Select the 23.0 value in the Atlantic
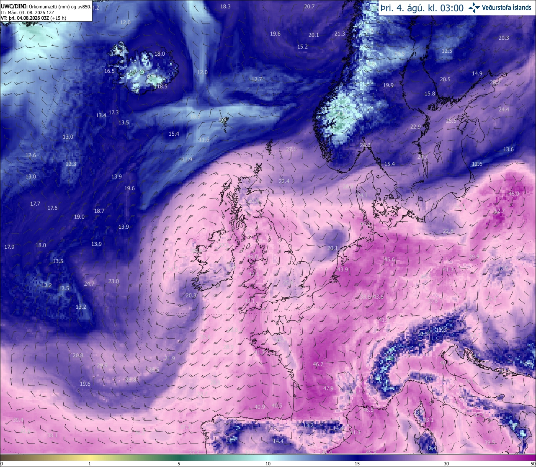This screenshot has width=536, height=467. click(x=113, y=281)
